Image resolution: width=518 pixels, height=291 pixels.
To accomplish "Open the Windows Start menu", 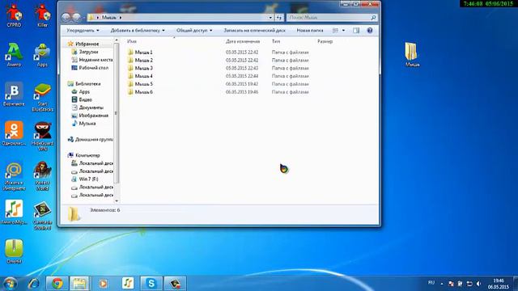I will tap(10, 284).
